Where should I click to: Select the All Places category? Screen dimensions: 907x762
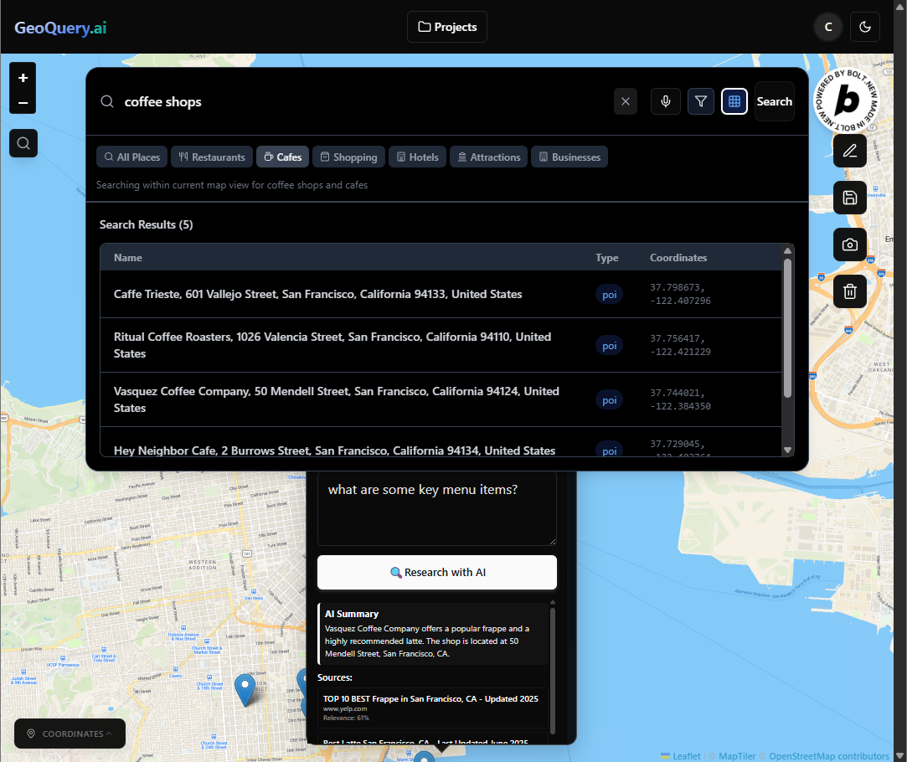coord(131,157)
